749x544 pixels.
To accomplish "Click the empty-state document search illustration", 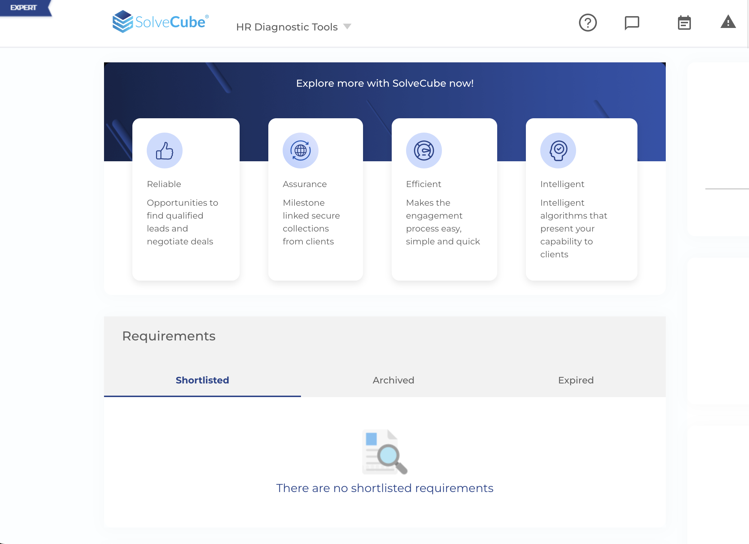I will (x=385, y=452).
